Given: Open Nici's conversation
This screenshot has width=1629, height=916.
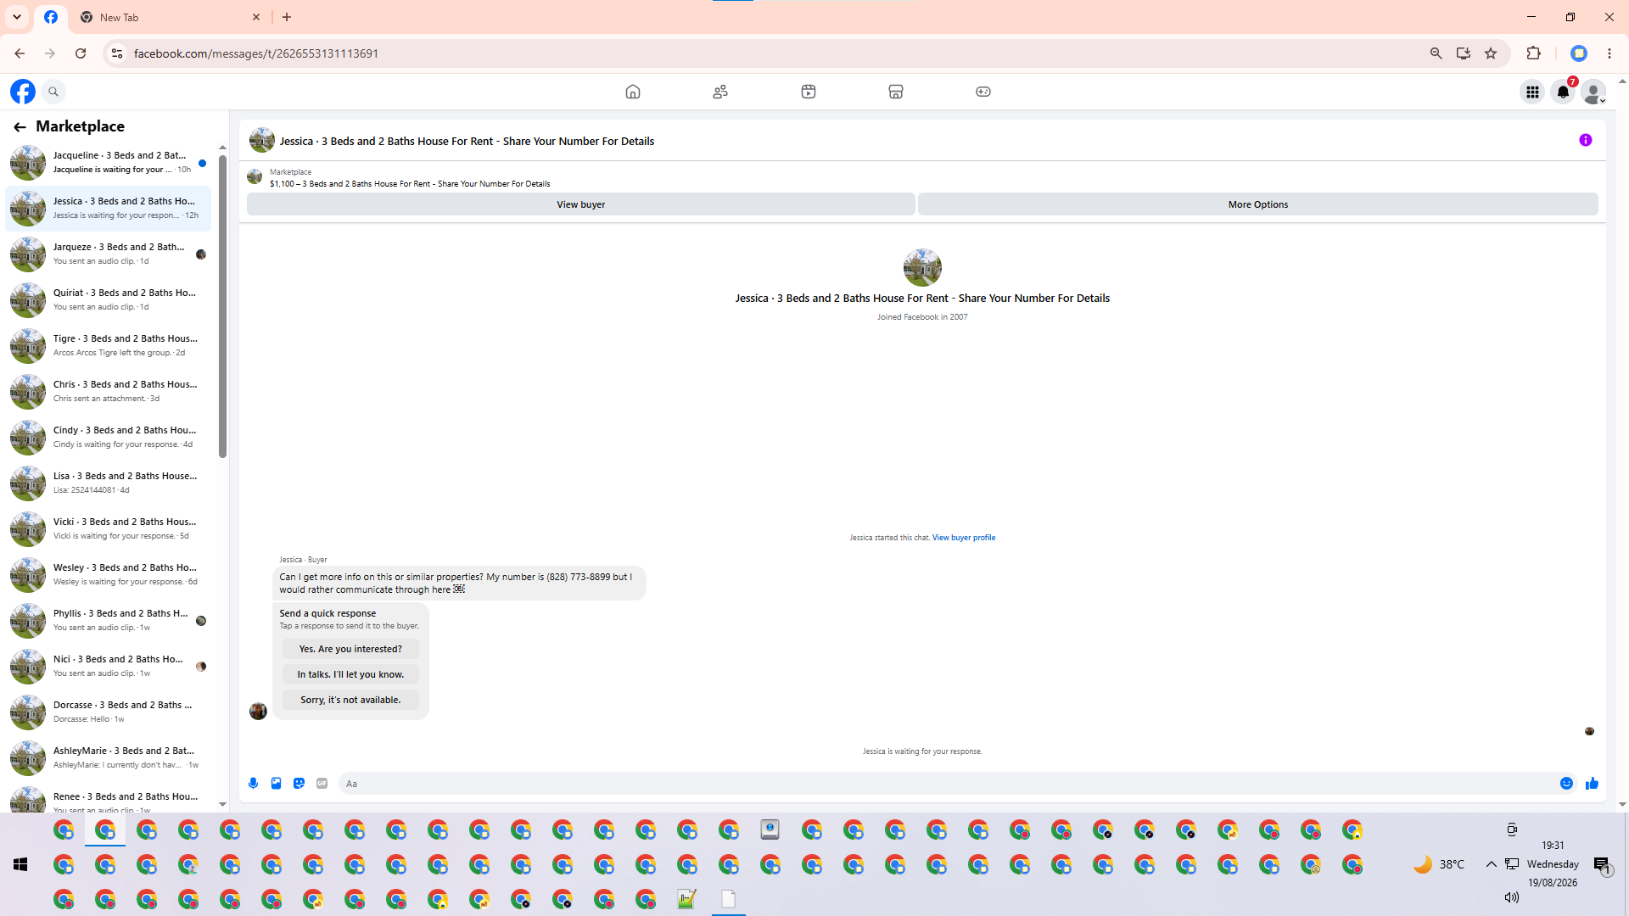Looking at the screenshot, I should tap(109, 666).
